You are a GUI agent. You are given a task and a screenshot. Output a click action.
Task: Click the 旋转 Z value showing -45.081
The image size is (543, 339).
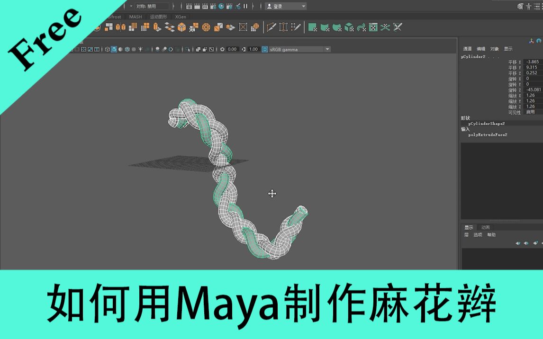coord(533,89)
